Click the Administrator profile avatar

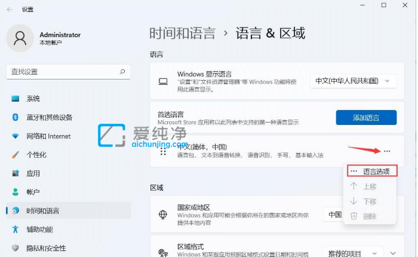click(x=20, y=38)
